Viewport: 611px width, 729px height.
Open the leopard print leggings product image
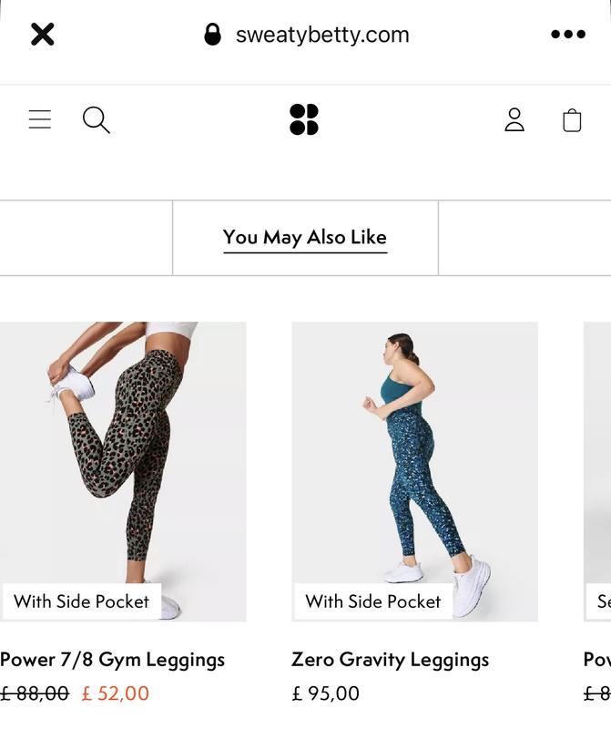(123, 456)
